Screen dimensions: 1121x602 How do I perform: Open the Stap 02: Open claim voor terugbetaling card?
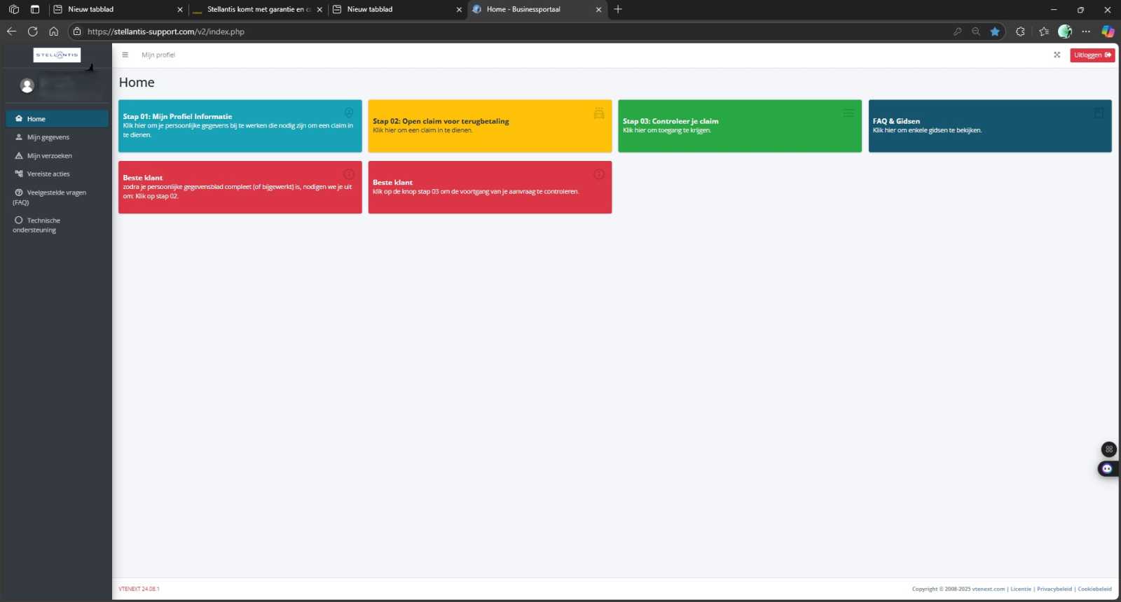point(490,126)
